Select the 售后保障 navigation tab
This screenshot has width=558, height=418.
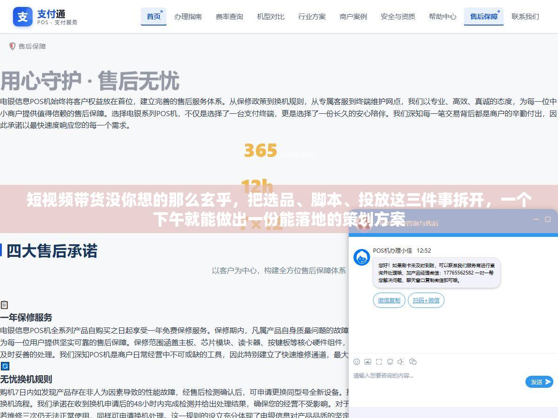click(484, 16)
